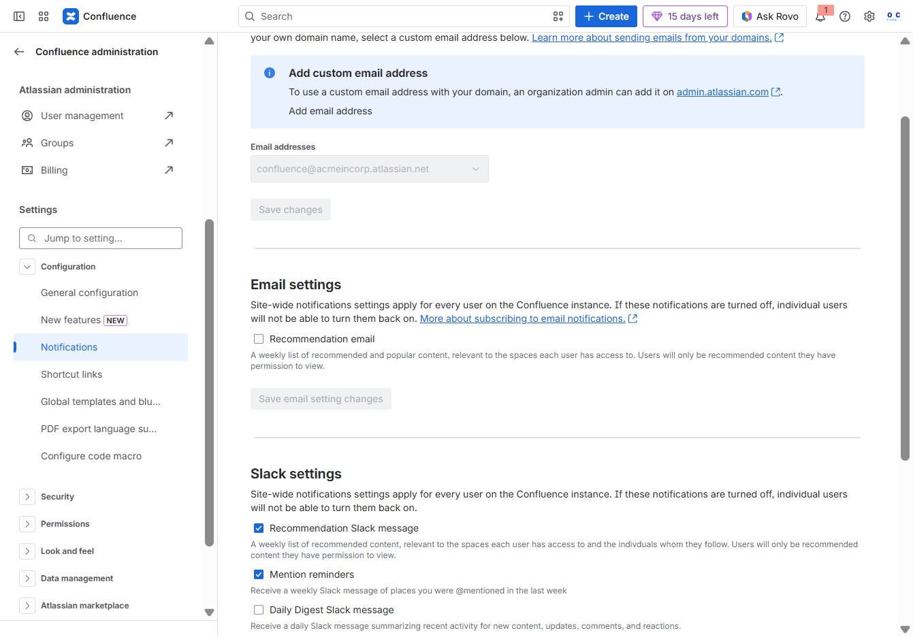Image resolution: width=913 pixels, height=637 pixels.
Task: Open Groups external link arrow
Action: [x=169, y=143]
